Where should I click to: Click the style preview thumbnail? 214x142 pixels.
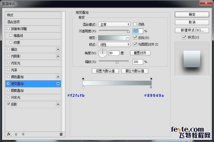pyautogui.click(x=192, y=59)
